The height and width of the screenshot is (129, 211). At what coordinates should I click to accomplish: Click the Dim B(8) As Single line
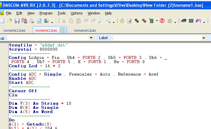point(34,108)
